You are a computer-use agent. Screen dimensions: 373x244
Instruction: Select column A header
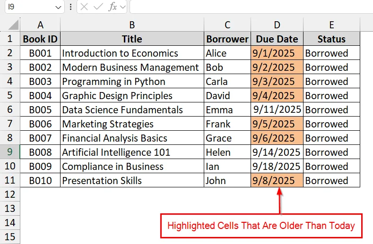tap(40, 25)
